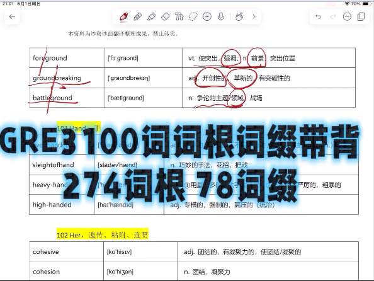This screenshot has height=281, width=374.
Task: Click the phonetic ['bætlgraʊnd] cell
Action: pos(143,98)
